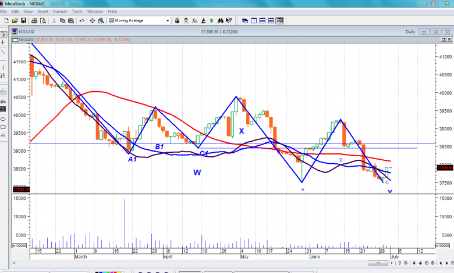Click the B1 label on chart

(159, 147)
